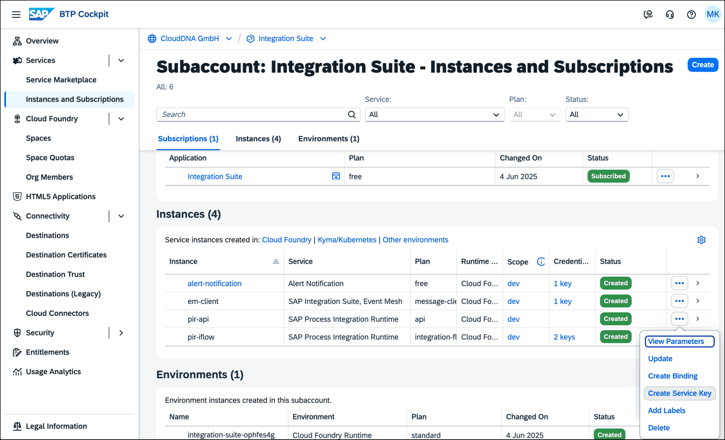This screenshot has width=725, height=440.
Task: Click the Usage Analytics chart icon
Action: click(x=17, y=372)
